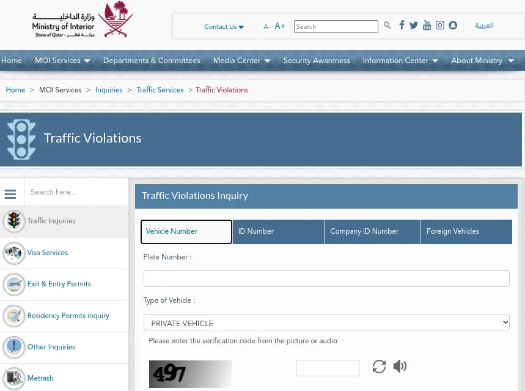Focus the verification code input field
The width and height of the screenshot is (525, 391).
pos(328,368)
